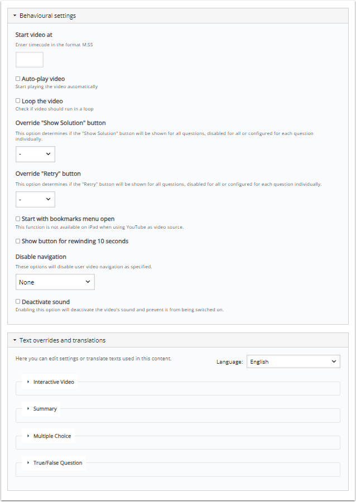The height and width of the screenshot is (502, 356).
Task: Enable Start with bookmarks menu open
Action: (18, 219)
